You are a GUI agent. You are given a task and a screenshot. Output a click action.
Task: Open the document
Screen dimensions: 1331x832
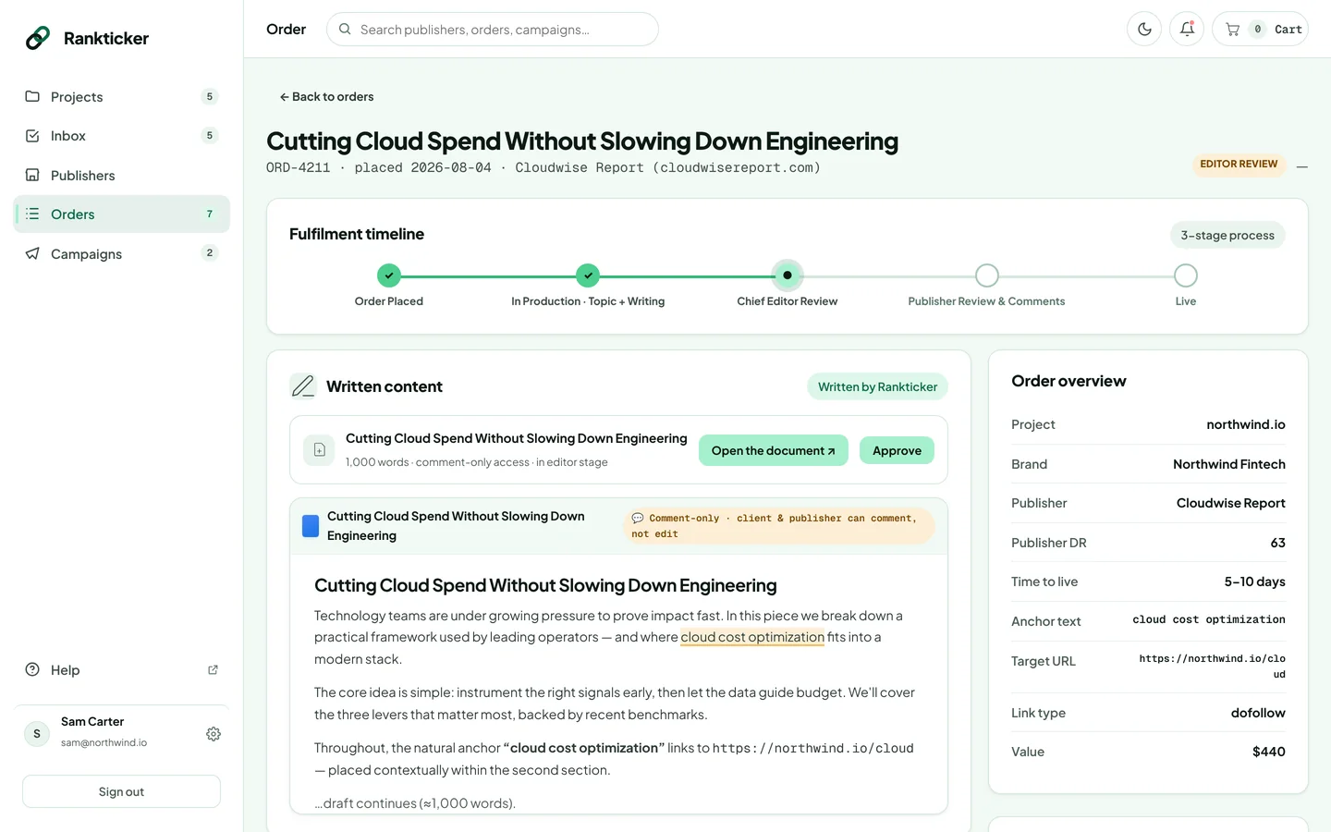(774, 450)
